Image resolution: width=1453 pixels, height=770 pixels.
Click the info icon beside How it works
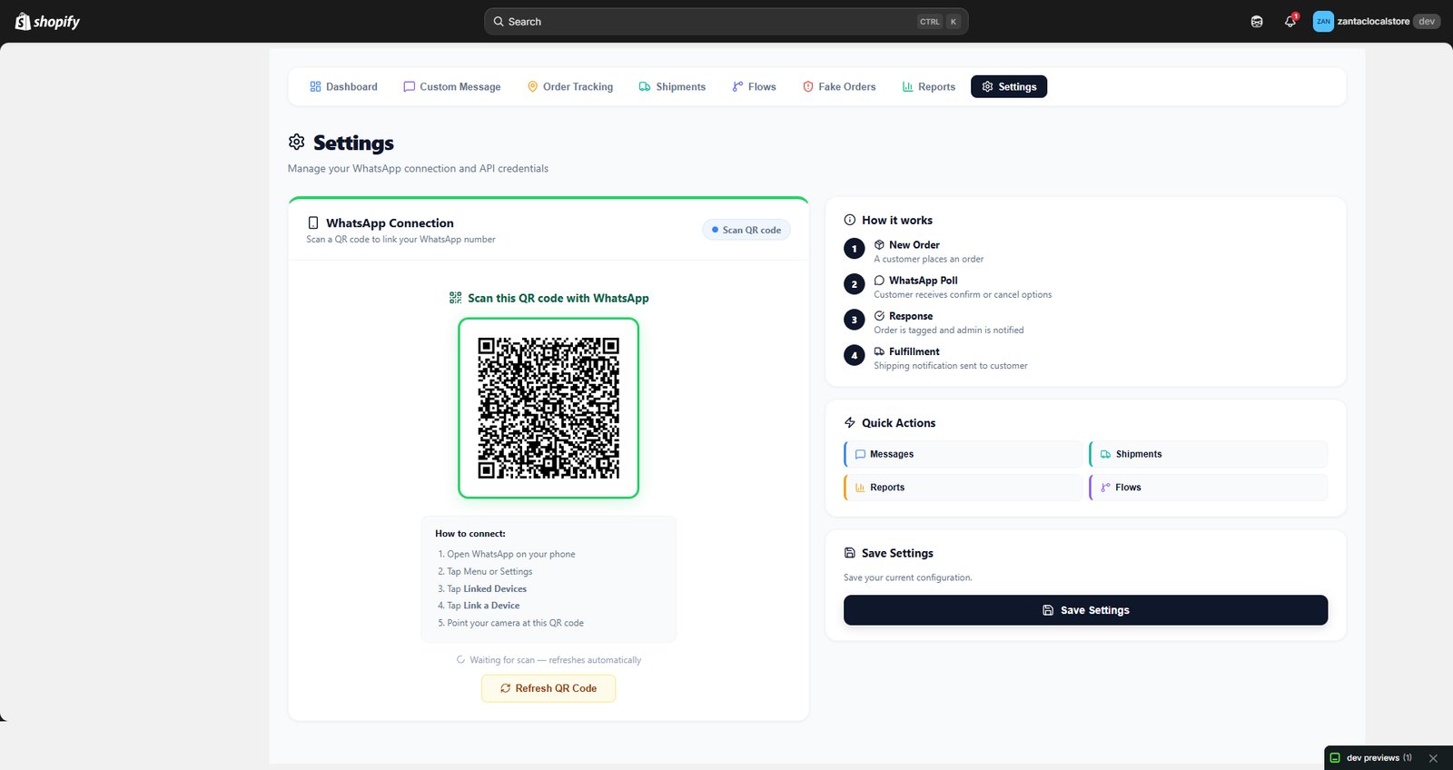pyautogui.click(x=850, y=220)
